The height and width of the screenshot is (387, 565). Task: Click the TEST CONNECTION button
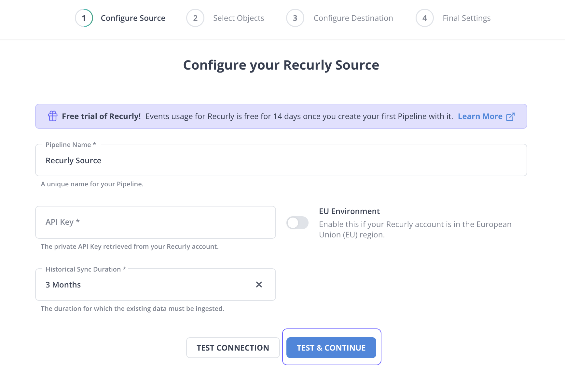point(233,348)
